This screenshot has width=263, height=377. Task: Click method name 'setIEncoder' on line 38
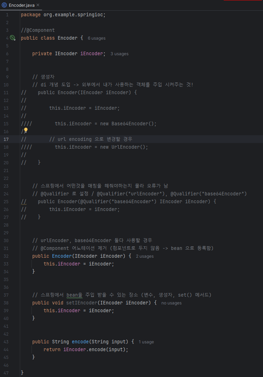pos(82,303)
